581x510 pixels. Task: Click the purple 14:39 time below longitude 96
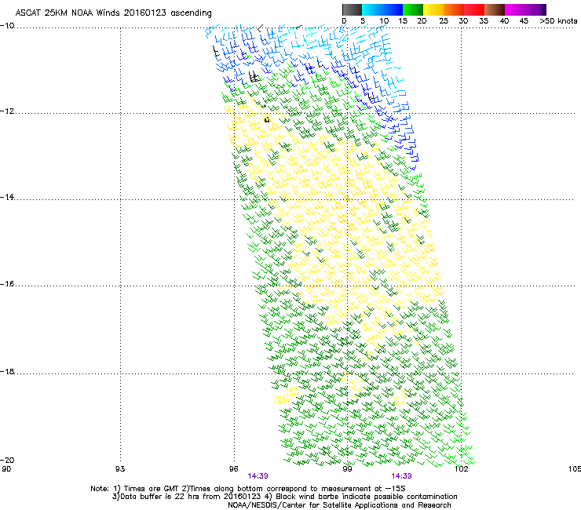(258, 476)
